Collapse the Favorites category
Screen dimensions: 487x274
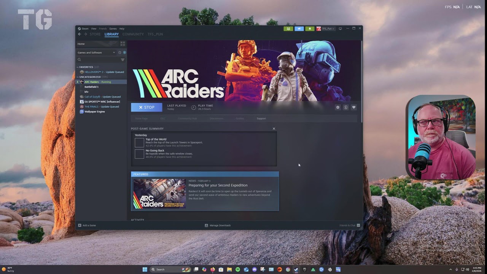click(x=78, y=67)
